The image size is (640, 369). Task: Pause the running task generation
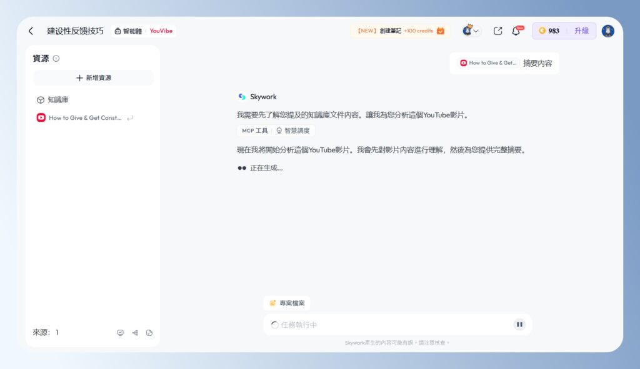pyautogui.click(x=519, y=324)
